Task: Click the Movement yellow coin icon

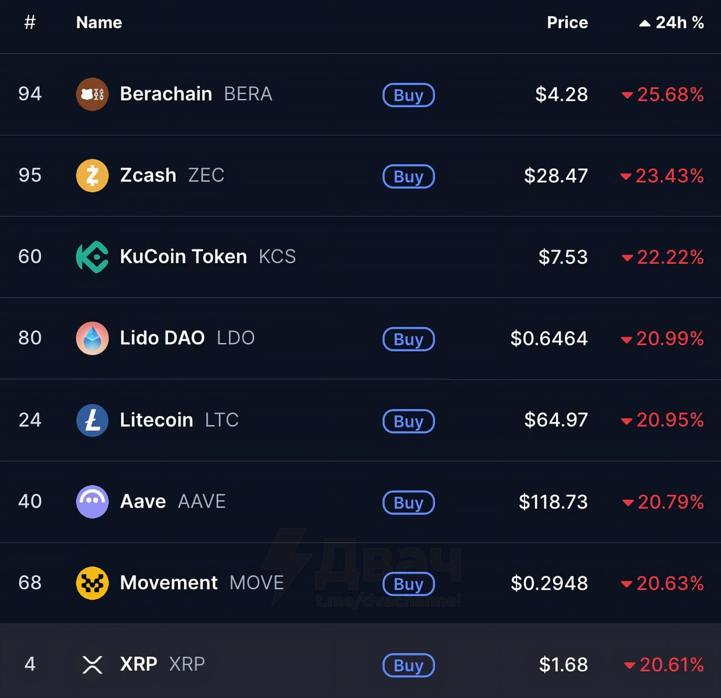Action: (x=92, y=583)
